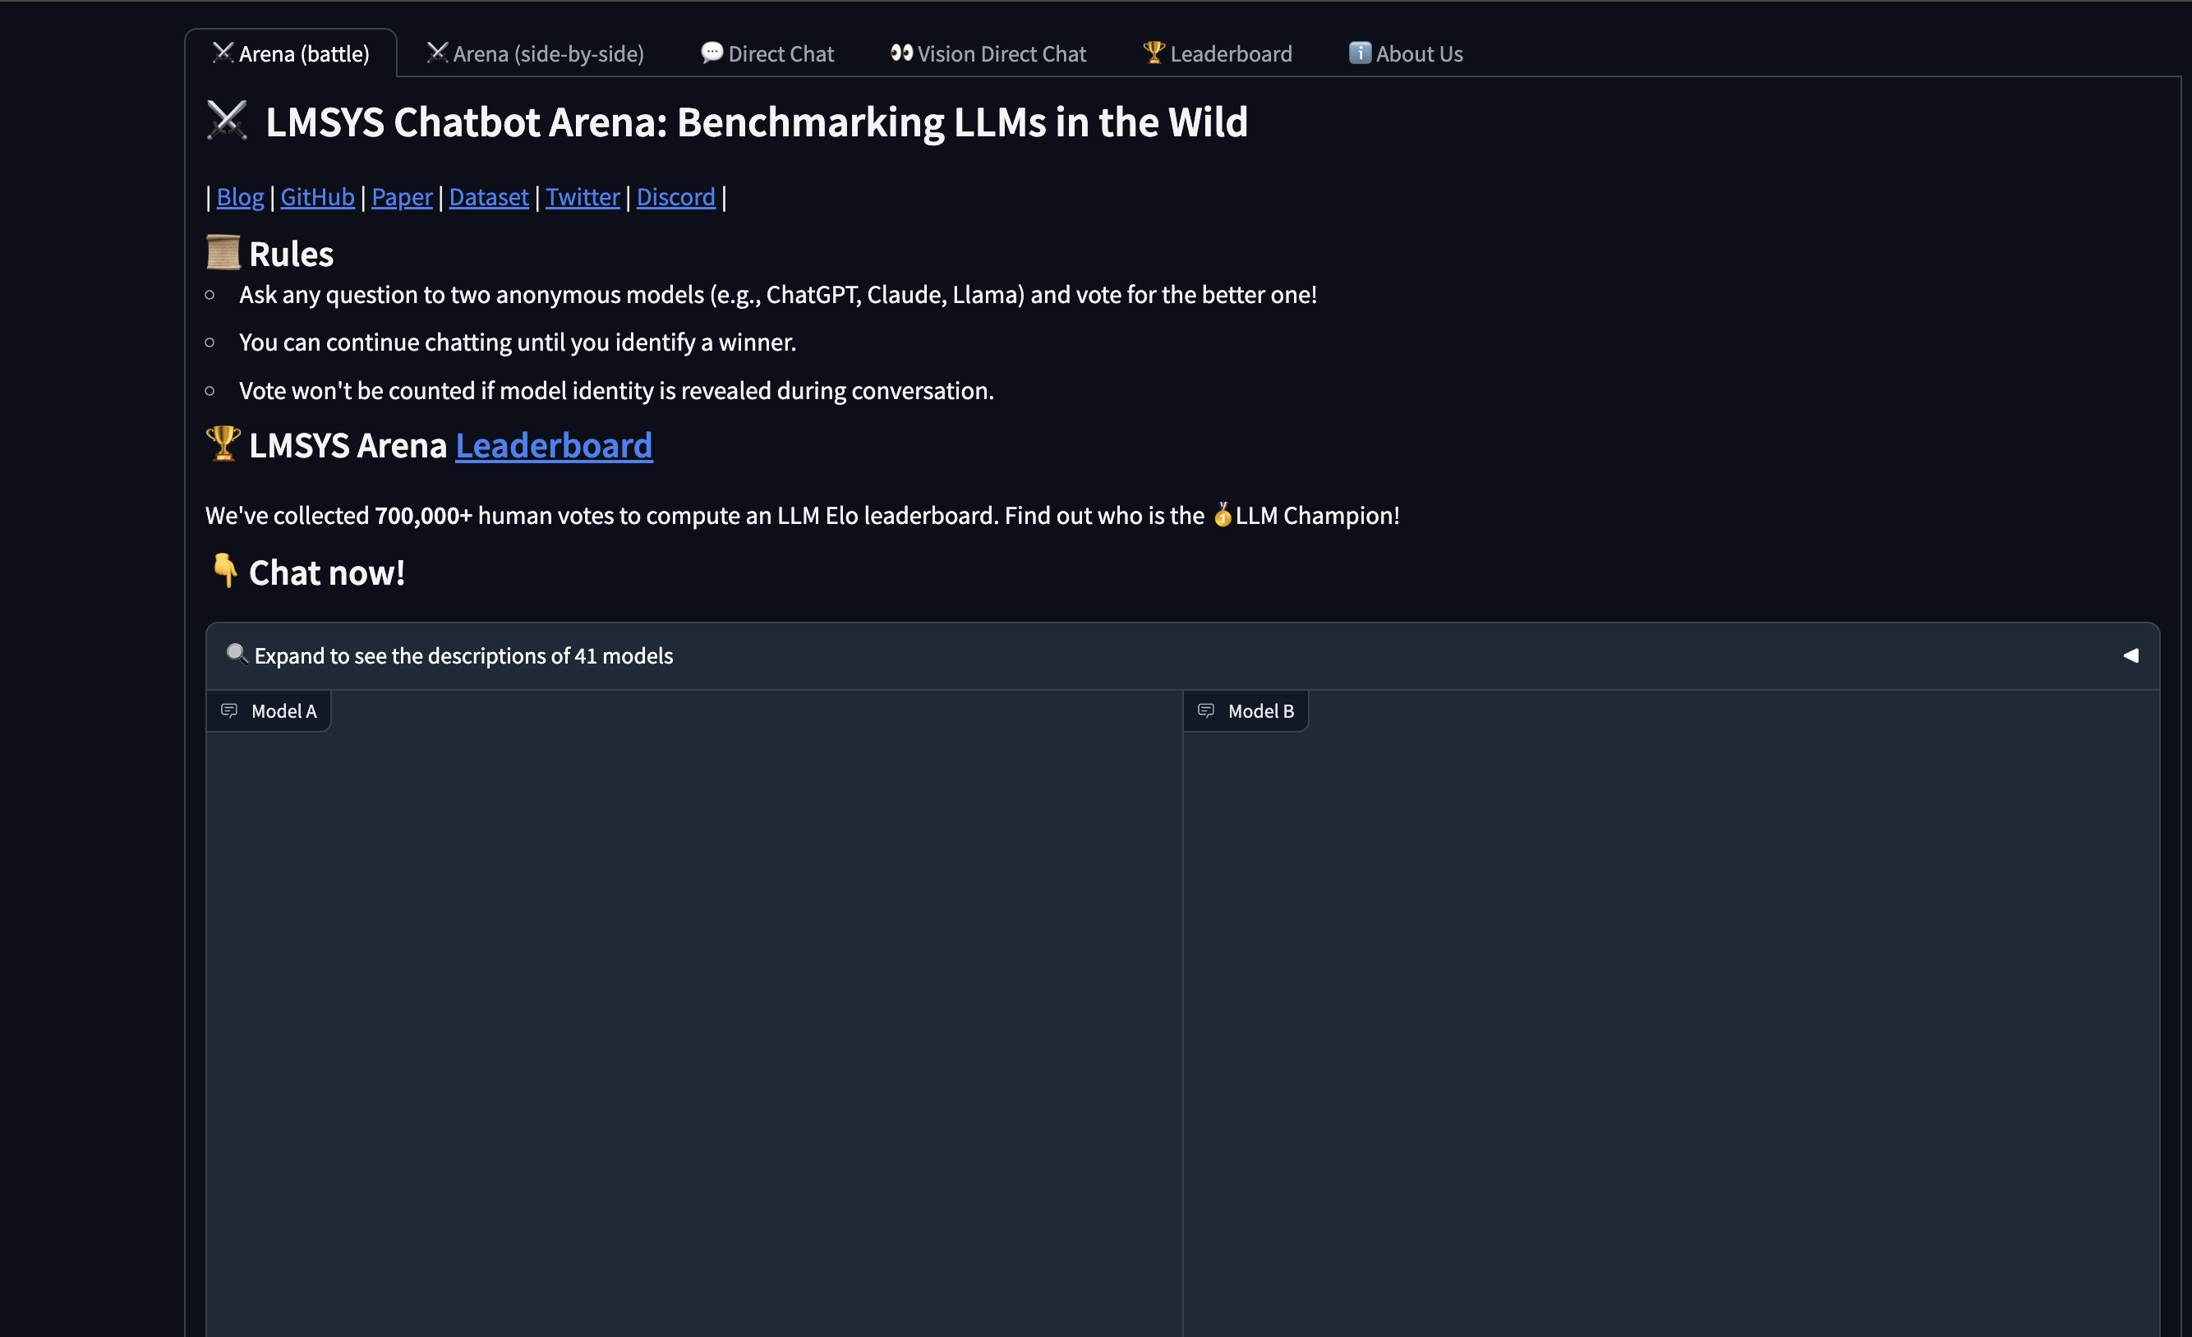Click the Twitter navigation link
This screenshot has width=2192, height=1337.
pyautogui.click(x=583, y=195)
